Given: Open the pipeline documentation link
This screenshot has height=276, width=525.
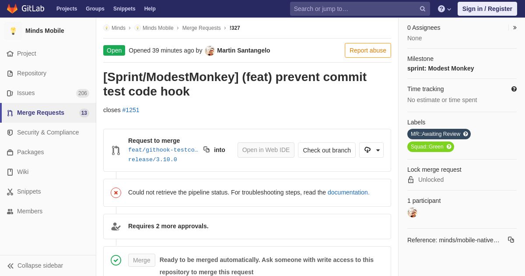Looking at the screenshot, I should [x=348, y=192].
